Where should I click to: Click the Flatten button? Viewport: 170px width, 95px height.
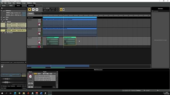(x=24, y=88)
